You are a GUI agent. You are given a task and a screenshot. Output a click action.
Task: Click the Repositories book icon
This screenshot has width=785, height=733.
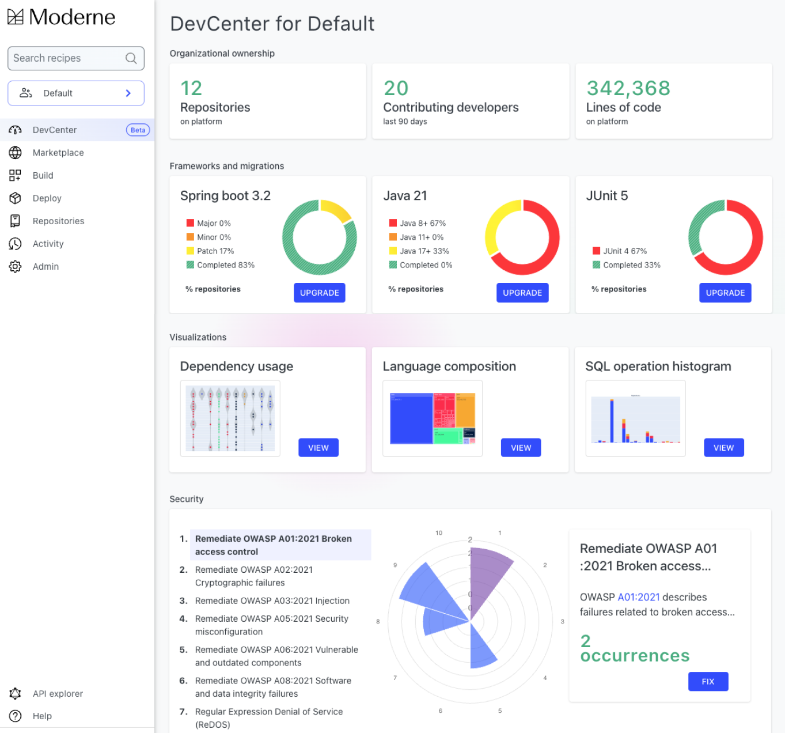pos(16,221)
